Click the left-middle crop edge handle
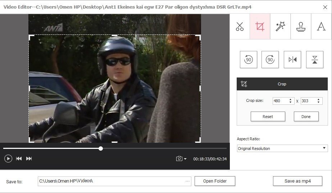This screenshot has height=193, width=332. click(x=29, y=89)
